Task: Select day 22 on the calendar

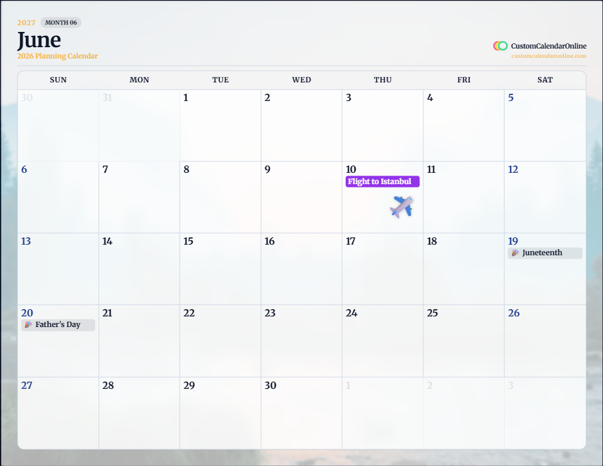Action: (220, 341)
